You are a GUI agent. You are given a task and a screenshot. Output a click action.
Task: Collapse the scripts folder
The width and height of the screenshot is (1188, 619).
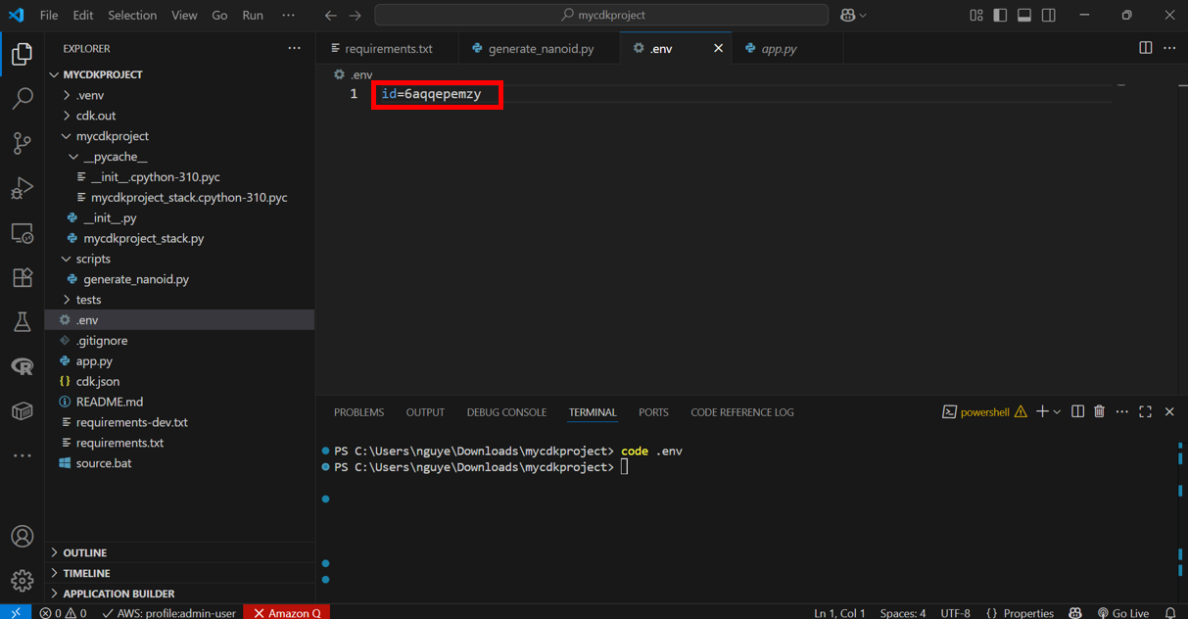92,259
